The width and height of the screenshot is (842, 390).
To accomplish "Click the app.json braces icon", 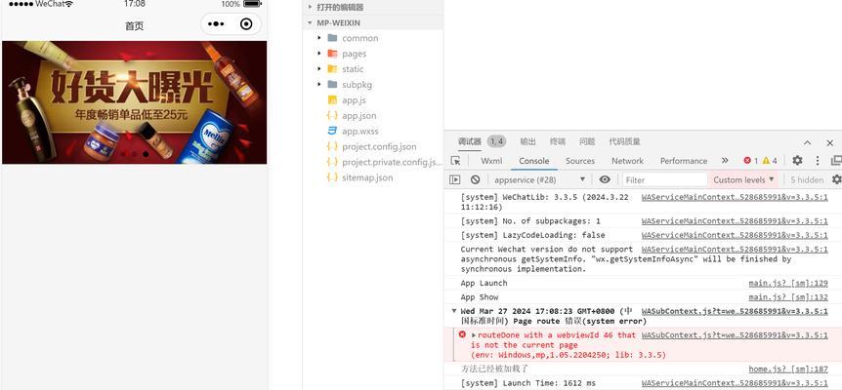I will [x=332, y=116].
